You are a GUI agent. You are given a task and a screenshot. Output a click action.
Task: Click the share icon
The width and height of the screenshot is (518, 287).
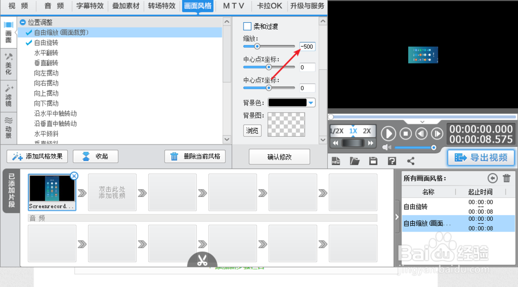point(411,161)
